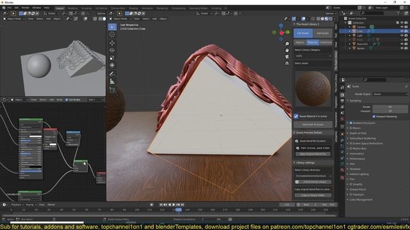Toggle camera view icon in viewport

coord(287,57)
